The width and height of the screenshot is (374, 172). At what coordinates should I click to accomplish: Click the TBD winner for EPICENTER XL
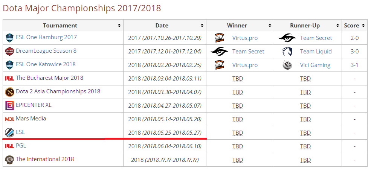[x=238, y=105]
